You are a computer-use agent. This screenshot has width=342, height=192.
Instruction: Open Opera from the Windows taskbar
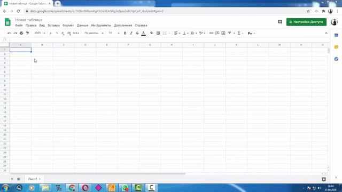[x=85, y=188]
